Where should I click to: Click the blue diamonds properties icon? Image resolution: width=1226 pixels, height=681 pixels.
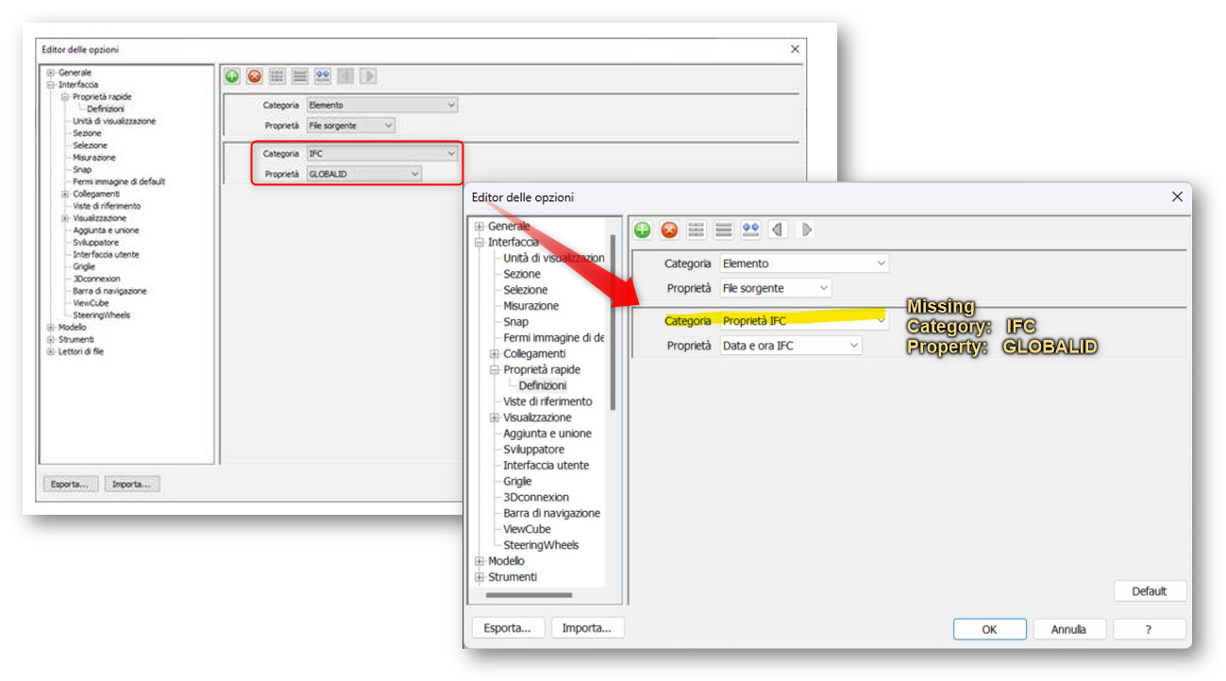coord(750,229)
